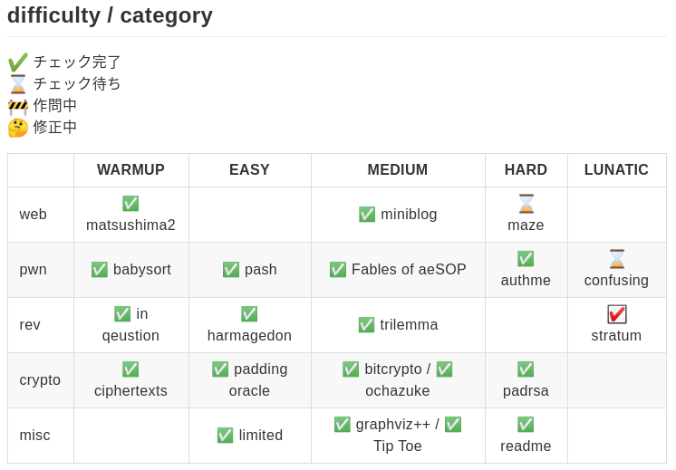The image size is (676, 470).
Task: Click the hourglass icon above maze
Action: 526,204
